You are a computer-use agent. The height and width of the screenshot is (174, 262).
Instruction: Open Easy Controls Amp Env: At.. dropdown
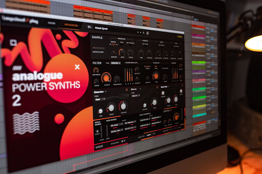coord(145,119)
